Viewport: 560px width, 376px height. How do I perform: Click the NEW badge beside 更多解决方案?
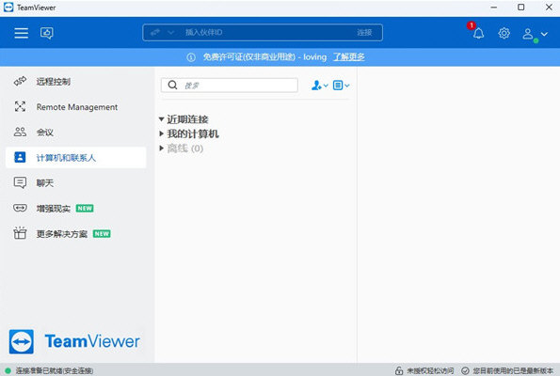102,234
